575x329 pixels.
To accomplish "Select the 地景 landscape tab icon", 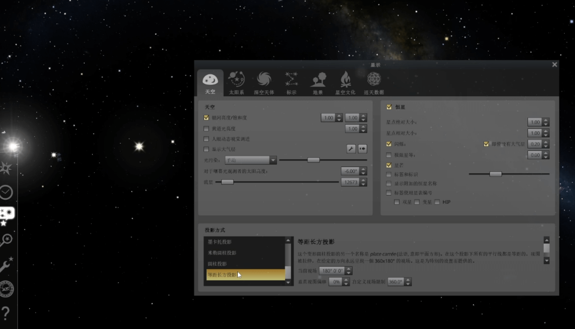I will click(318, 83).
